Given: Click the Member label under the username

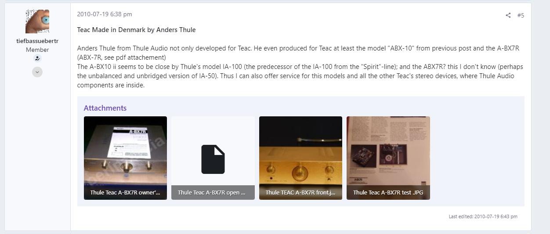Looking at the screenshot, I should (x=37, y=50).
